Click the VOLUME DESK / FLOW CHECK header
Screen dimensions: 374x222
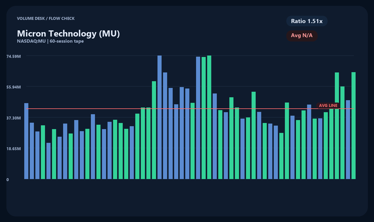point(46,18)
